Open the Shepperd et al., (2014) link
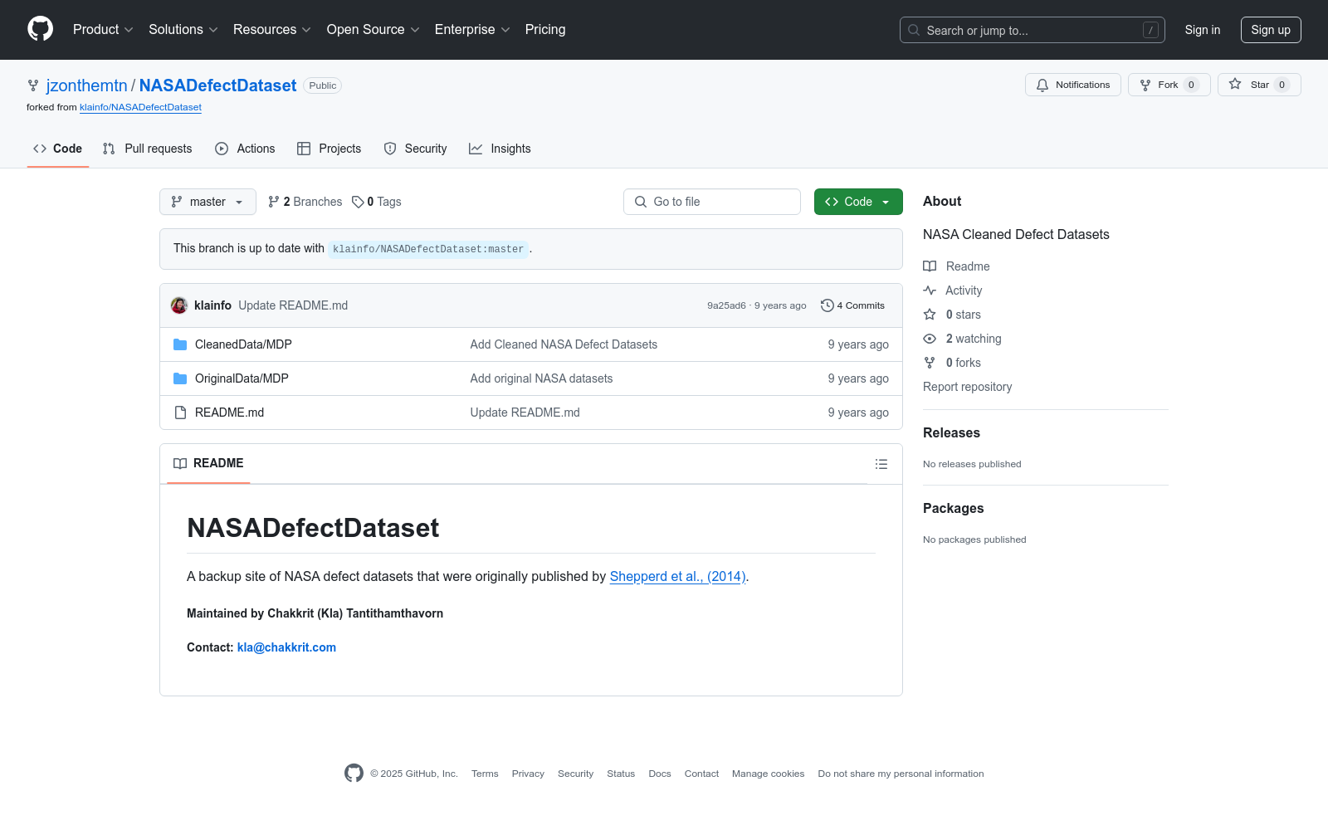 (x=678, y=576)
